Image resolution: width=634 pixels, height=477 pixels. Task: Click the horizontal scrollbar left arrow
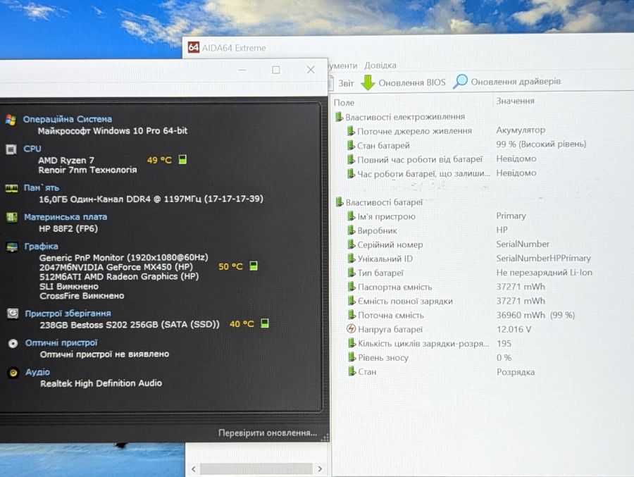tap(193, 469)
